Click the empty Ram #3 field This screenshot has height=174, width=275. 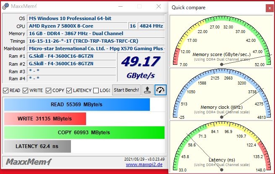(x=71, y=71)
